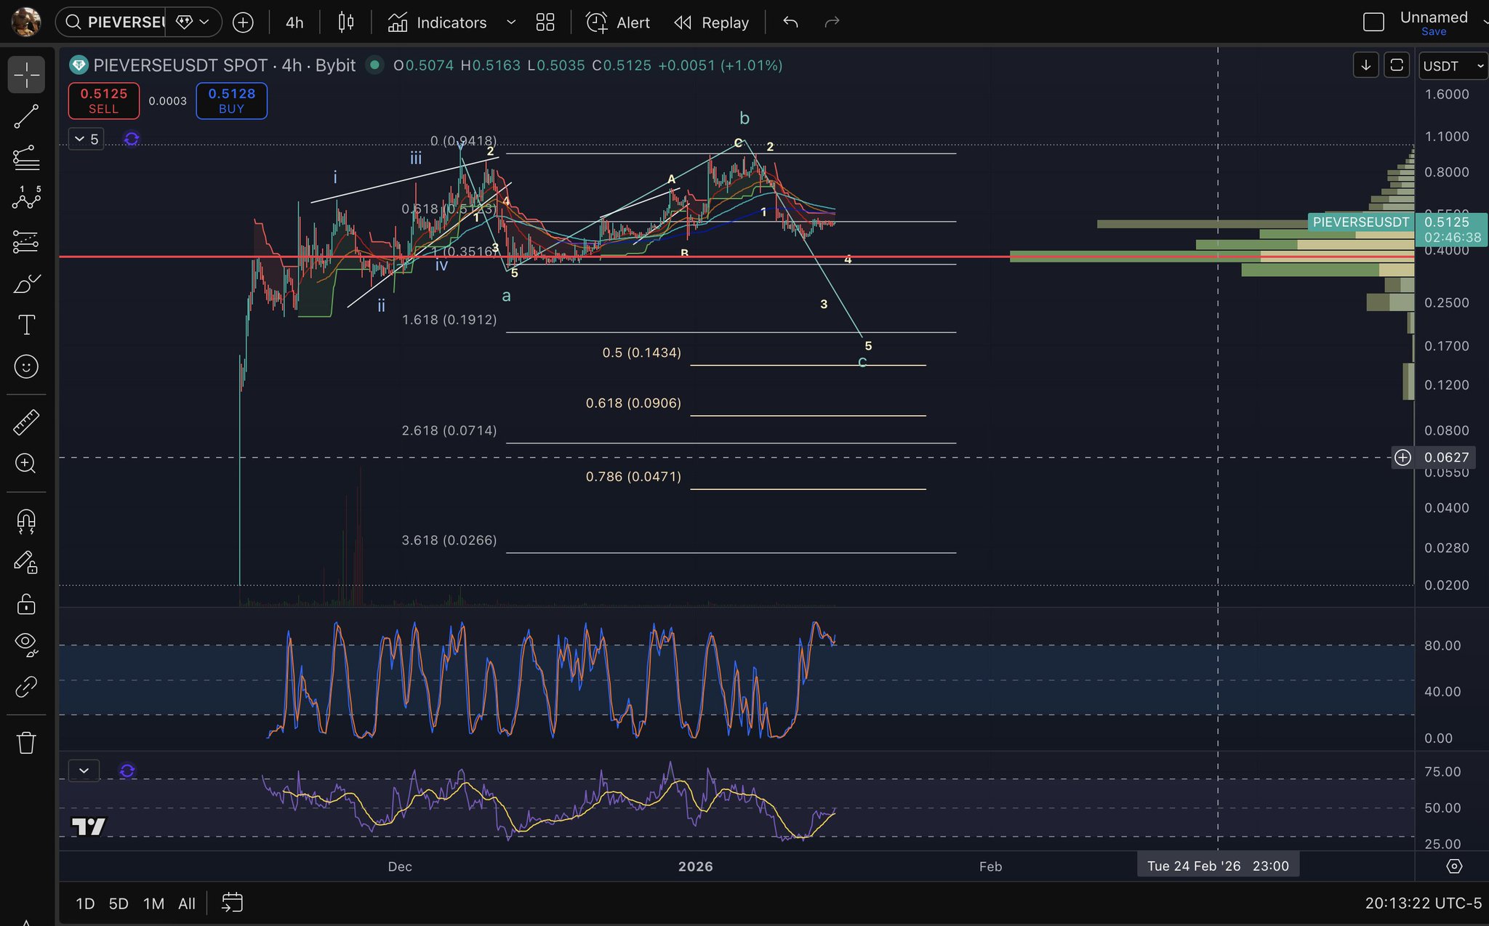Click the 0.5128 BUY button
Screen dimensions: 1489x926
coord(231,100)
